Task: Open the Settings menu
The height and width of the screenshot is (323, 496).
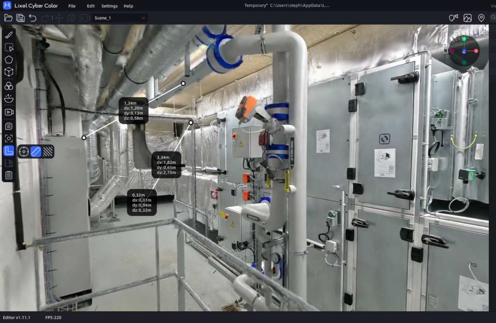Action: [x=109, y=6]
